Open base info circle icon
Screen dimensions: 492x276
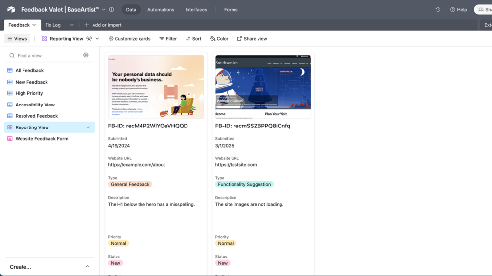[112, 9]
